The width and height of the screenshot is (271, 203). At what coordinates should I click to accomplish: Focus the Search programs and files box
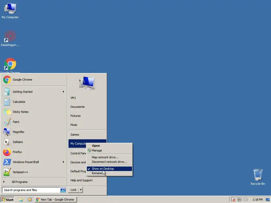coord(31,190)
